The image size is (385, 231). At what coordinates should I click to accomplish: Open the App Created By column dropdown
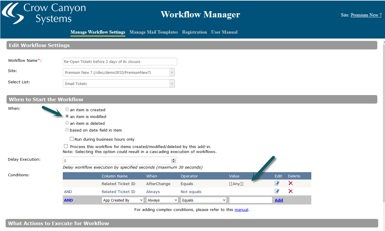coord(123,200)
